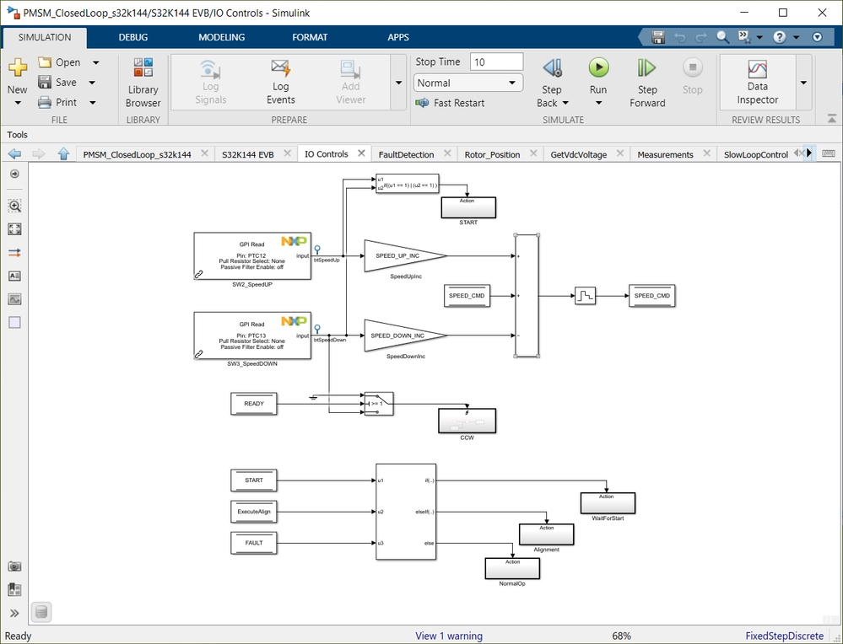The image size is (843, 644).
Task: Toggle the Sample Time display icon
Action: click(14, 252)
